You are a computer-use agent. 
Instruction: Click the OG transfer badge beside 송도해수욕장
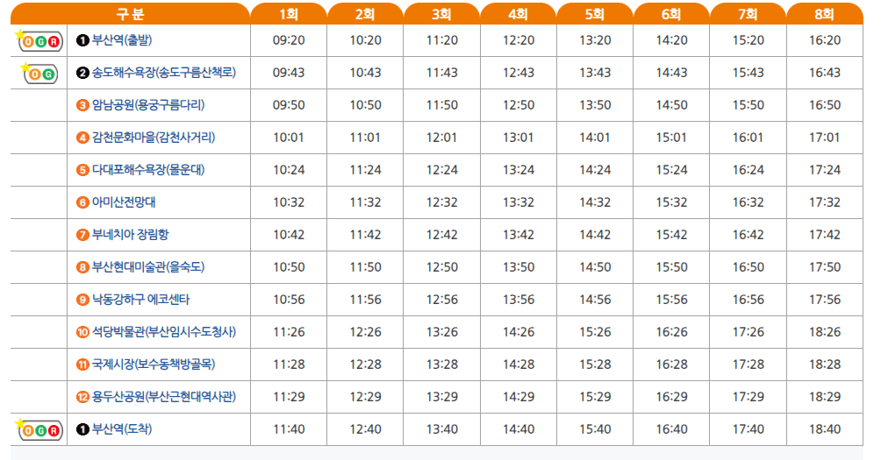40,73
